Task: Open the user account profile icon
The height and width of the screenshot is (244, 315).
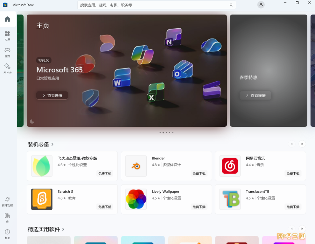Action: (261, 5)
